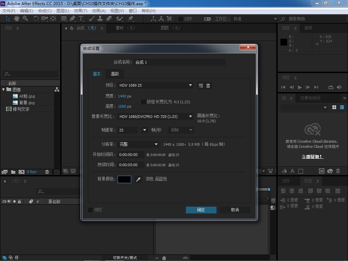Open the 文件(F) menu
The width and height of the screenshot is (348, 261).
[x=8, y=11]
